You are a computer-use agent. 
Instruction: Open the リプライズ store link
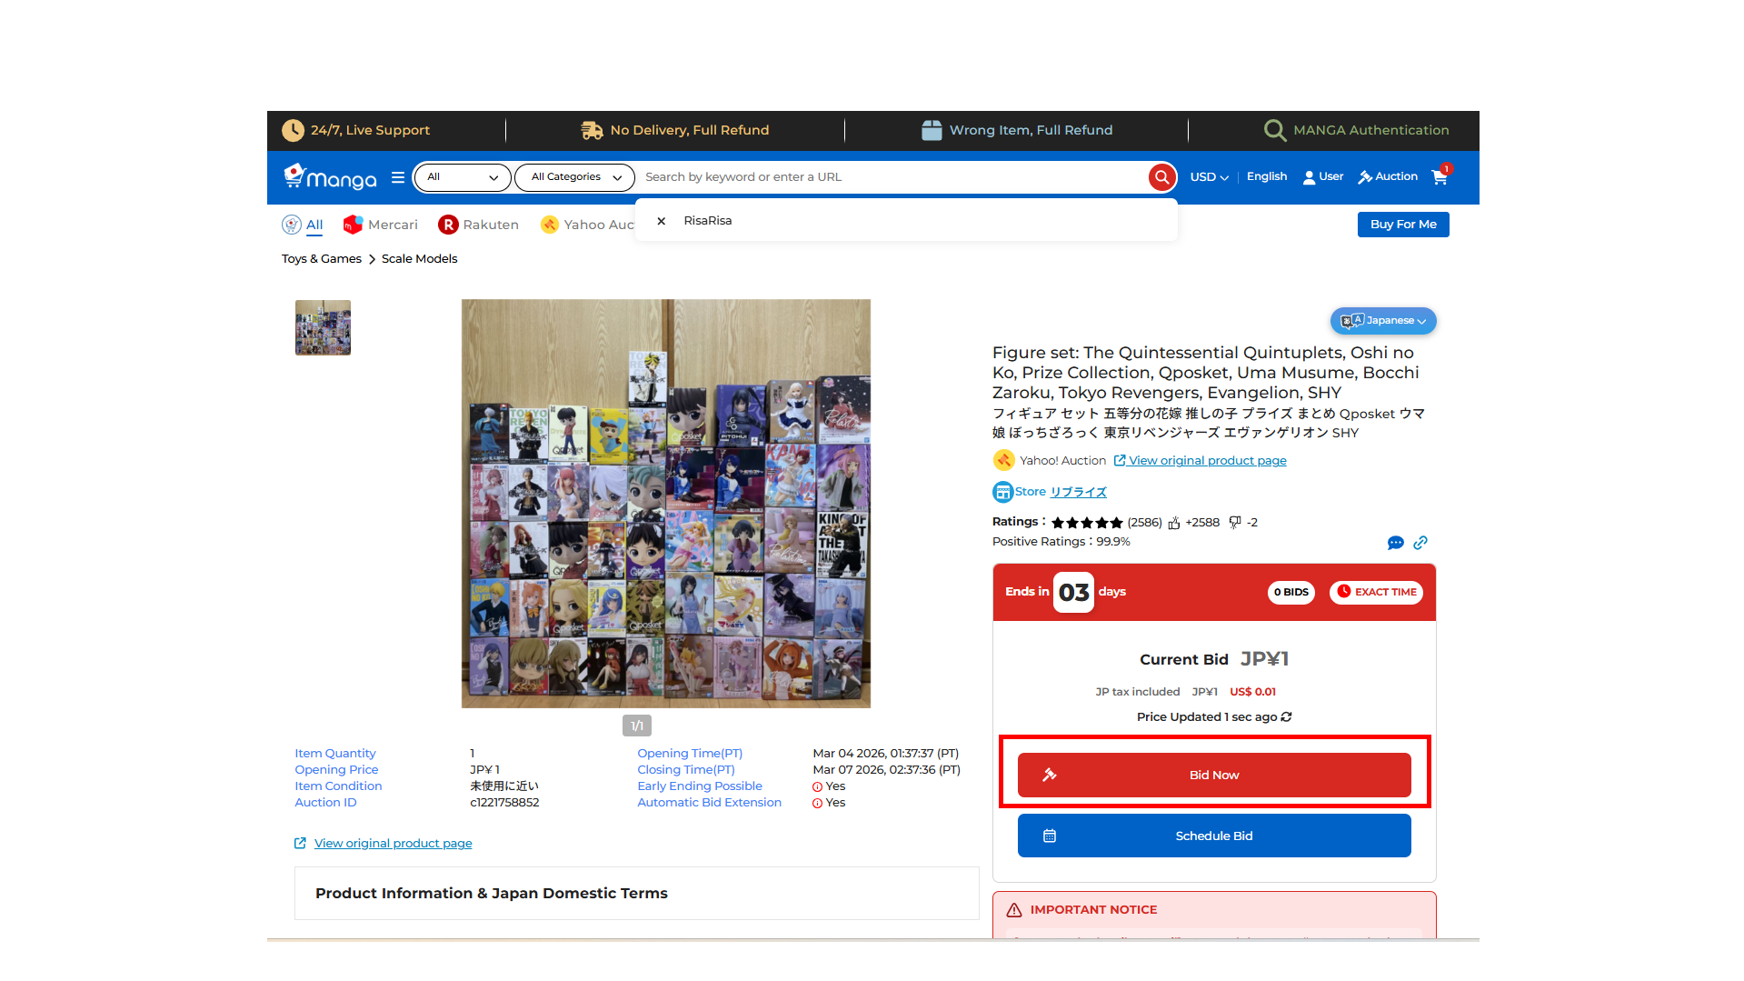click(1078, 492)
